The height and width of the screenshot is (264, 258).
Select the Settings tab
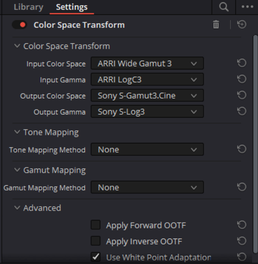point(72,7)
